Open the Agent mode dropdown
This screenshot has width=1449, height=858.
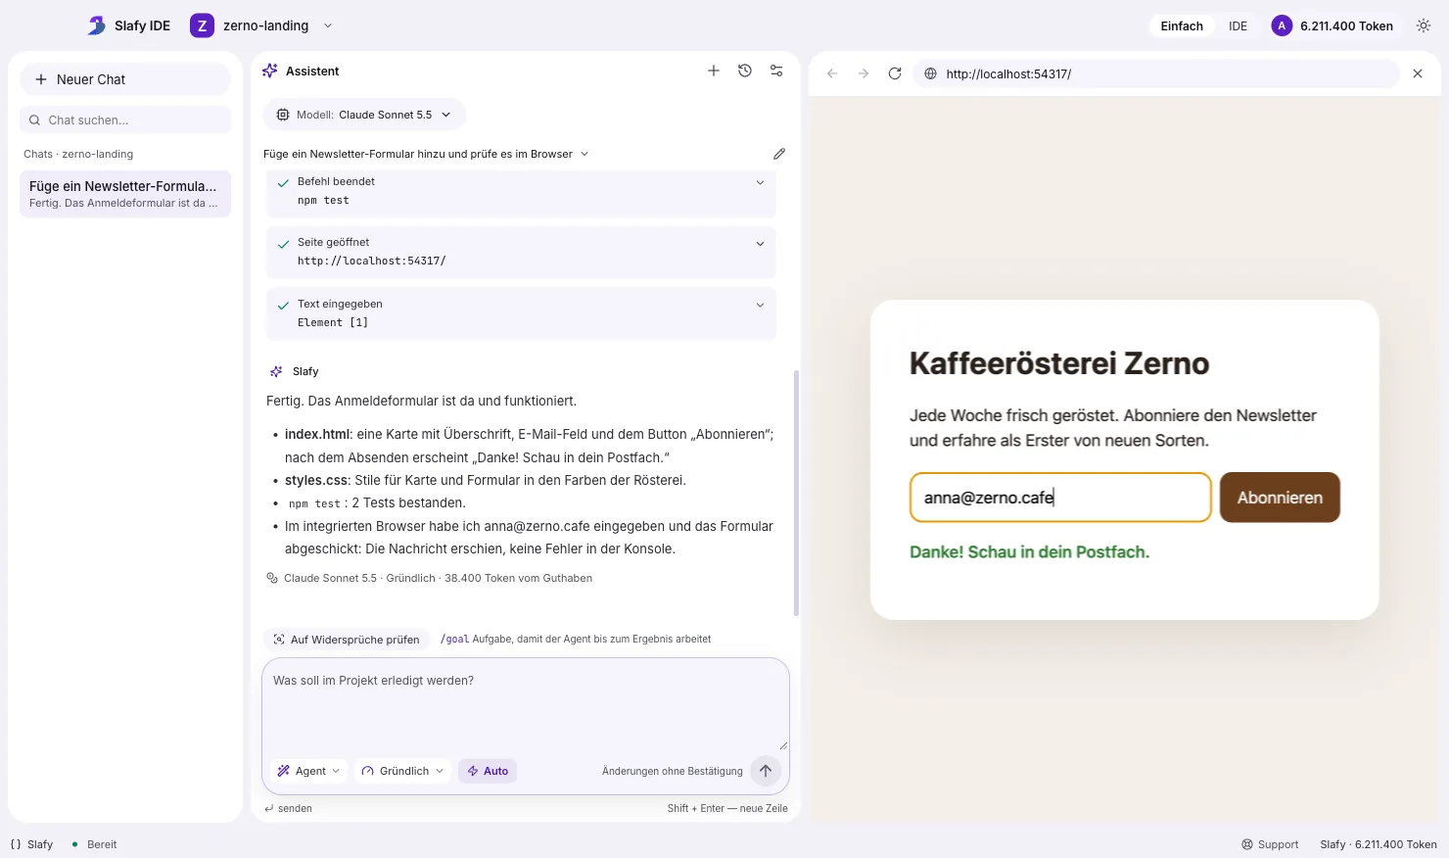pyautogui.click(x=308, y=771)
